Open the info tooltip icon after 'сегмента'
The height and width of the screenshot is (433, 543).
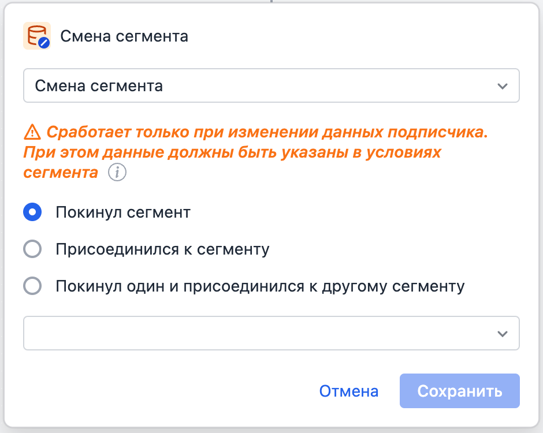(x=117, y=172)
